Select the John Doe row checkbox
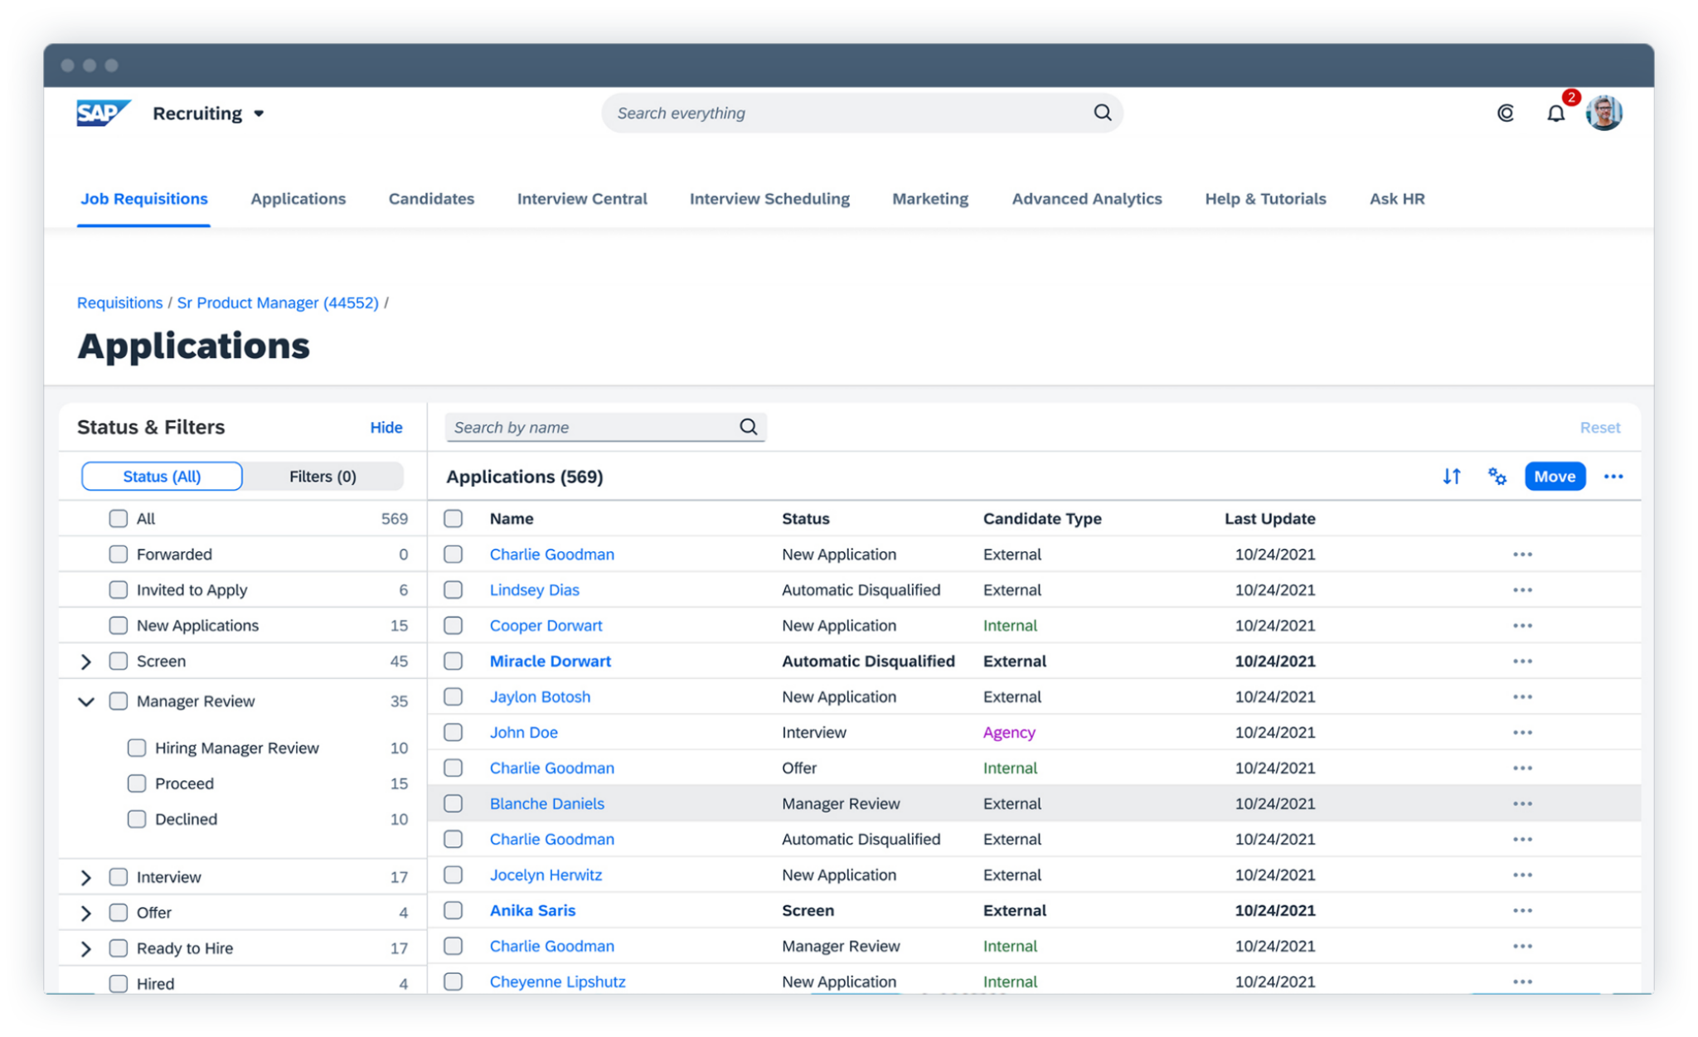The height and width of the screenshot is (1037, 1698). [x=453, y=733]
